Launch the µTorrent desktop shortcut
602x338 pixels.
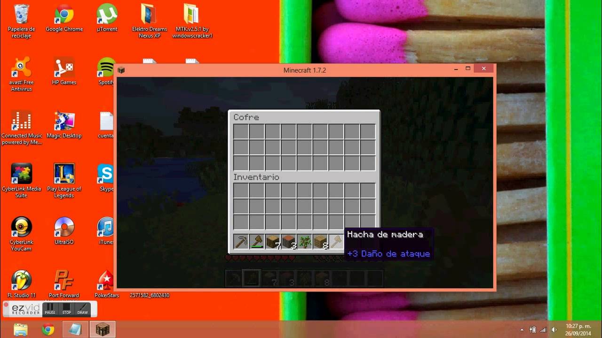coord(107,18)
